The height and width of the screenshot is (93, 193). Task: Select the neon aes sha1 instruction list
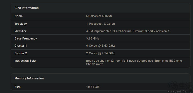point(135,62)
